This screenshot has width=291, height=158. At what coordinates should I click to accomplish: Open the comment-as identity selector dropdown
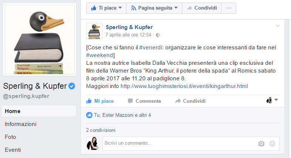coord(272,100)
